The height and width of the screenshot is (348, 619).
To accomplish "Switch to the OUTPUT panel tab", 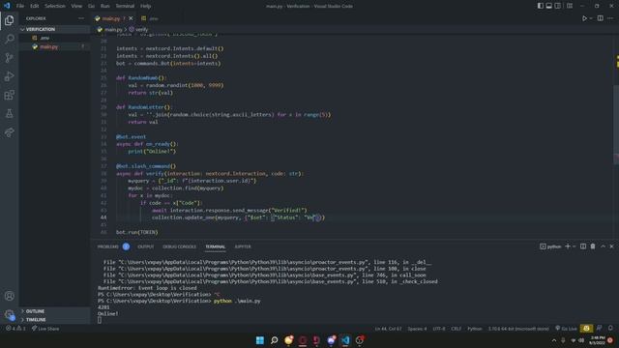I will [146, 246].
